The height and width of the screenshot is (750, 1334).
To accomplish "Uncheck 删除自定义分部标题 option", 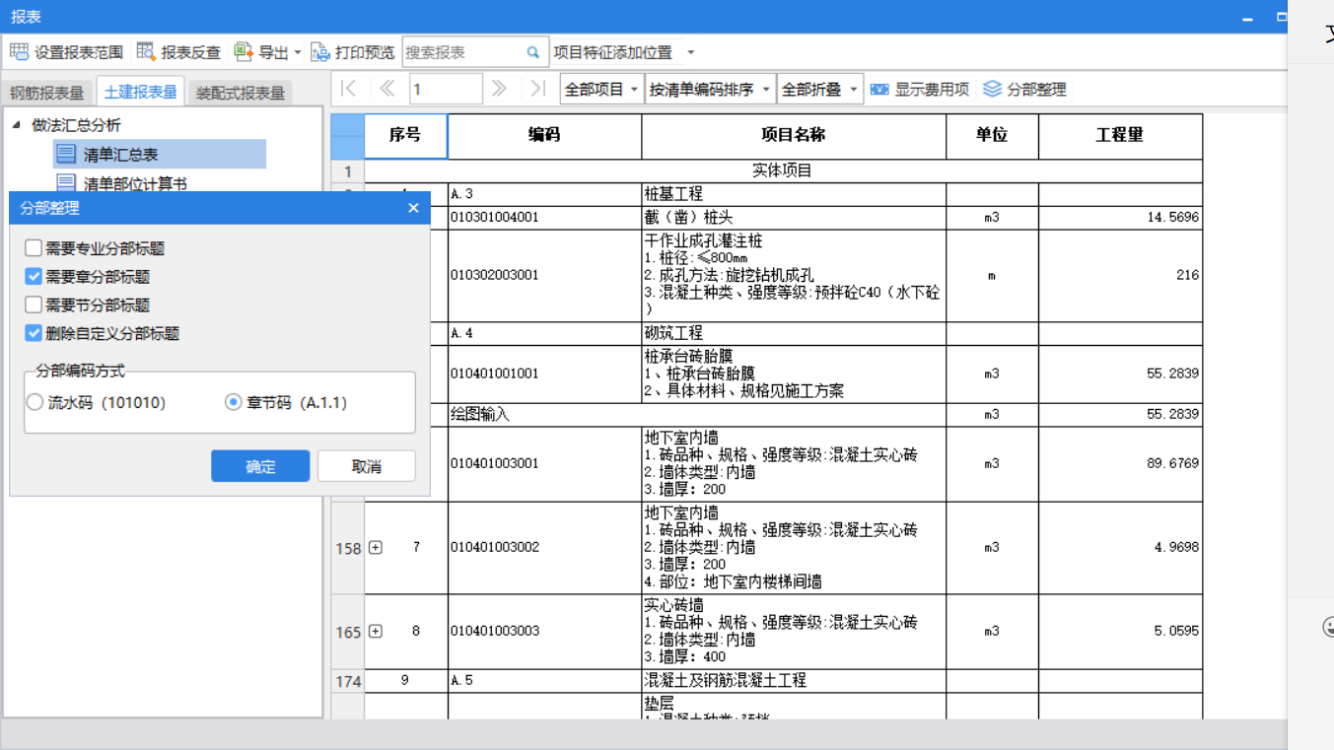I will coord(34,333).
